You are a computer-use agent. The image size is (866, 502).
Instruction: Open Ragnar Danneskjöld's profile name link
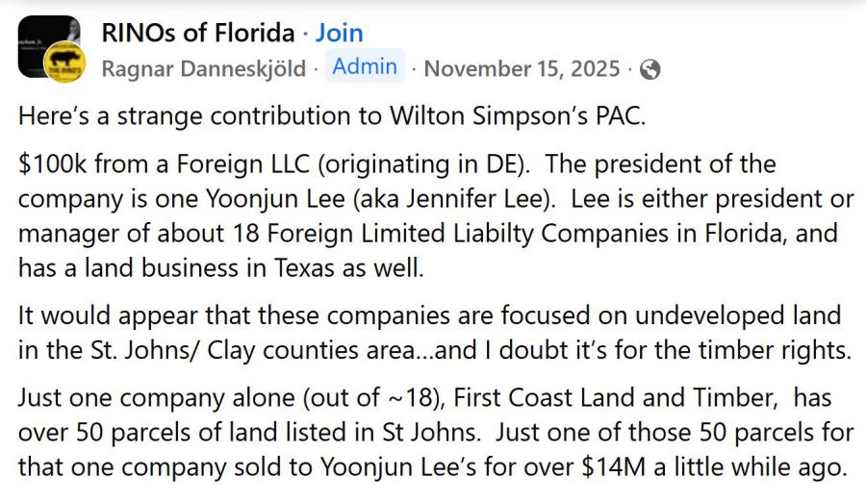pos(203,69)
